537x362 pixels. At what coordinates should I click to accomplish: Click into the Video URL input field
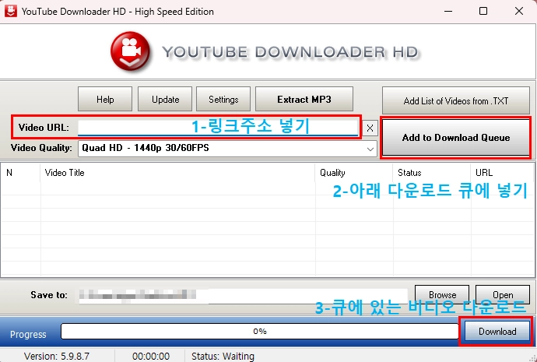tap(218, 128)
